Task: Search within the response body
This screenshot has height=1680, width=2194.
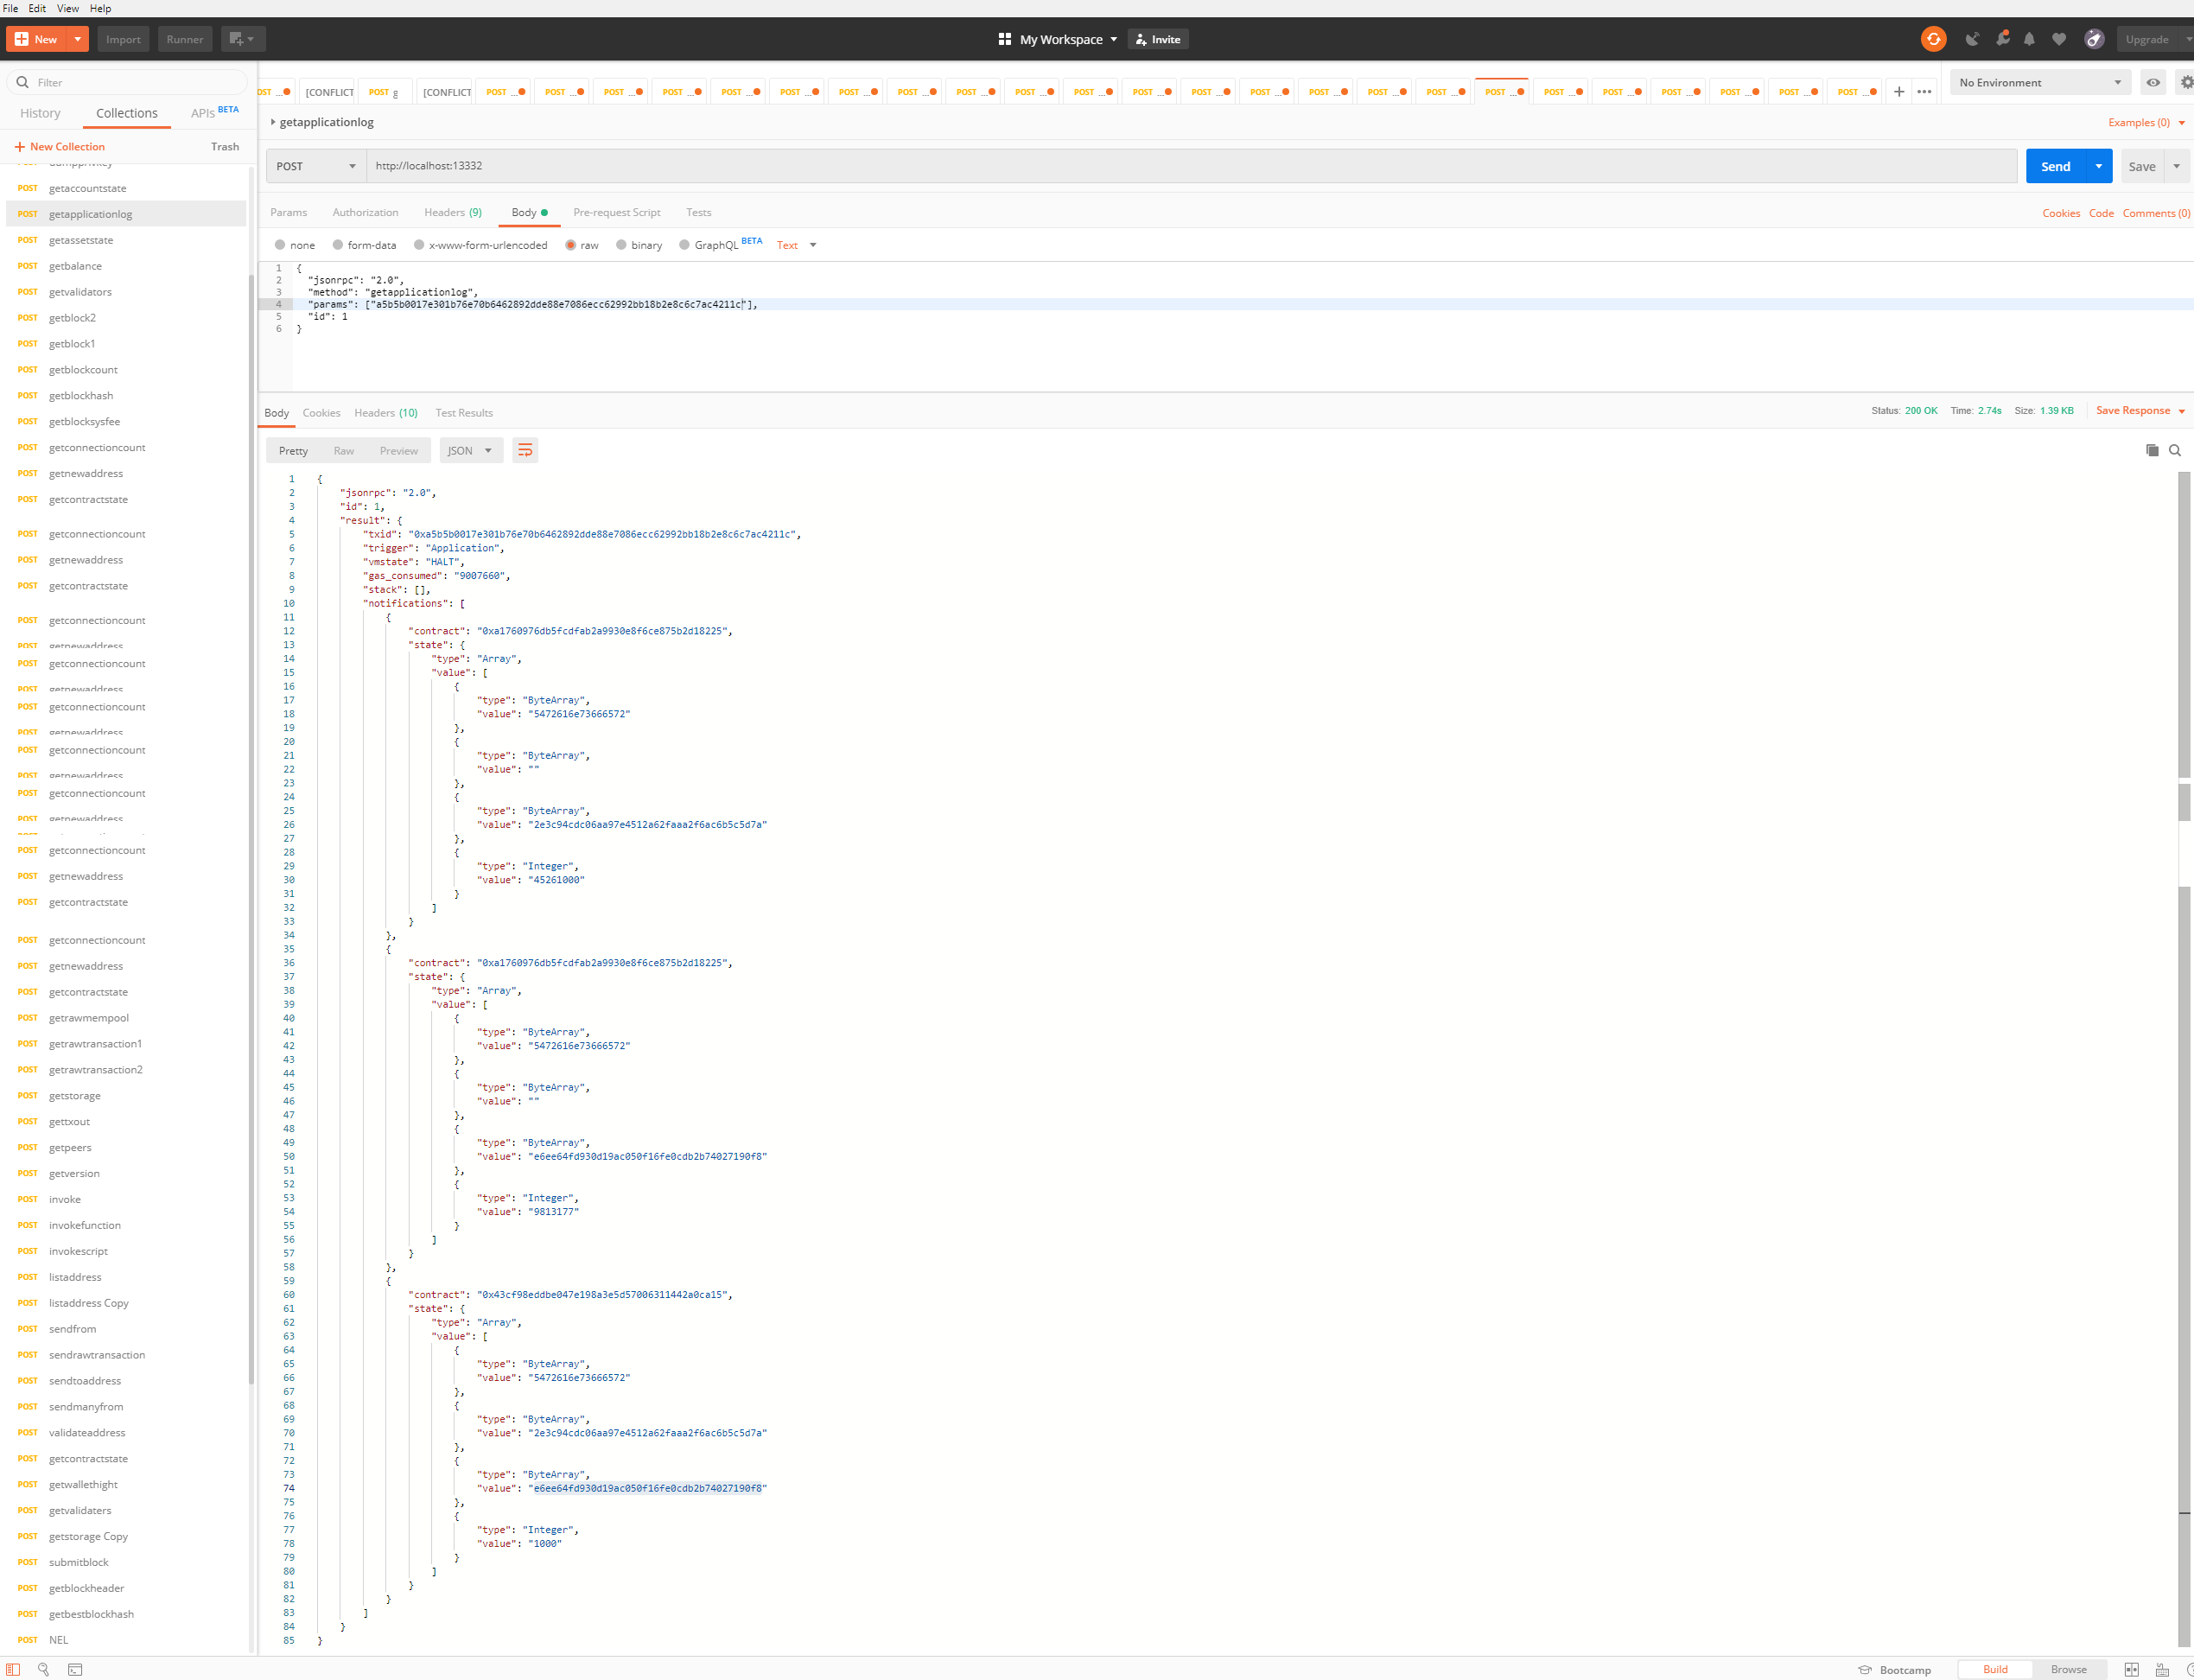Action: pyautogui.click(x=2176, y=450)
